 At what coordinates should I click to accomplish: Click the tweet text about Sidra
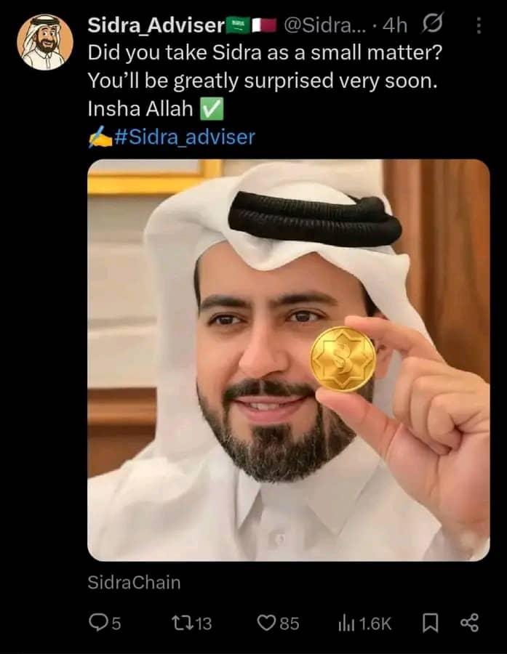click(264, 81)
